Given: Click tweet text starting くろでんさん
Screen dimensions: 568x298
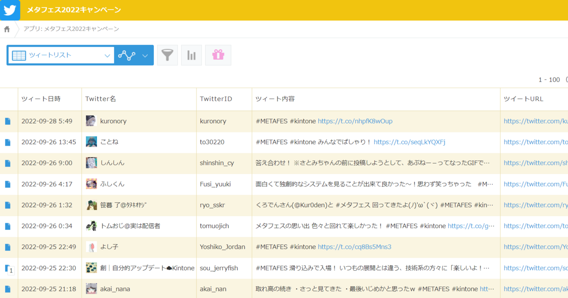Looking at the screenshot, I should pyautogui.click(x=374, y=205).
